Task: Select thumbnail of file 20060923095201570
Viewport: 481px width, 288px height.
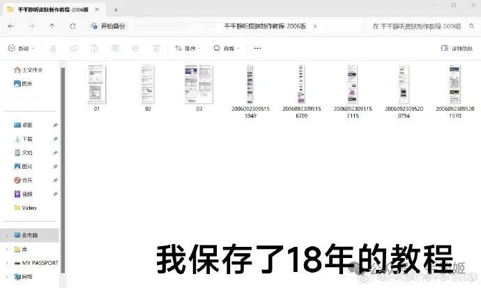Action: click(x=455, y=84)
